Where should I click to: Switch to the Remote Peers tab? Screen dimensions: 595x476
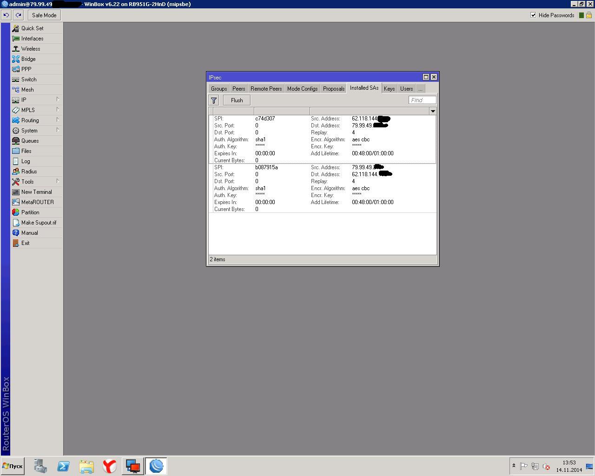266,89
